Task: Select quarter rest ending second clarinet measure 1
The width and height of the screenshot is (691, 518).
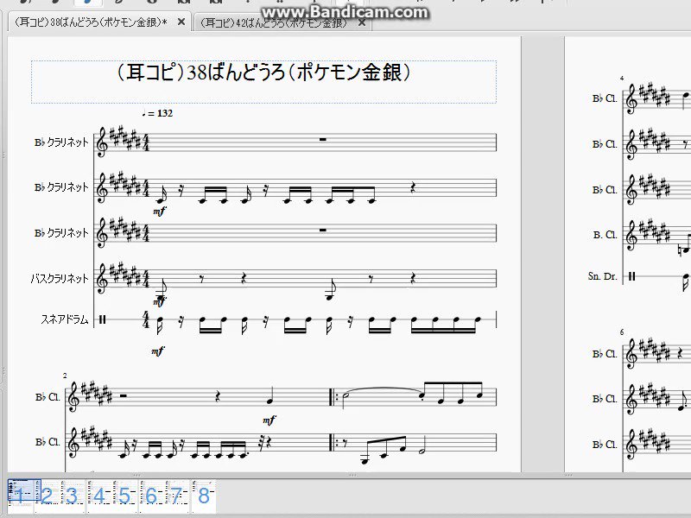Action: coord(413,187)
